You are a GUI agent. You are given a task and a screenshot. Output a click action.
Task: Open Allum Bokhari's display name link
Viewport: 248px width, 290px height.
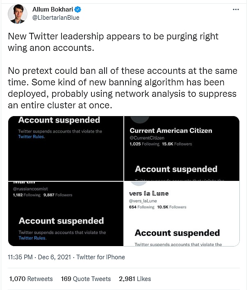coord(55,9)
